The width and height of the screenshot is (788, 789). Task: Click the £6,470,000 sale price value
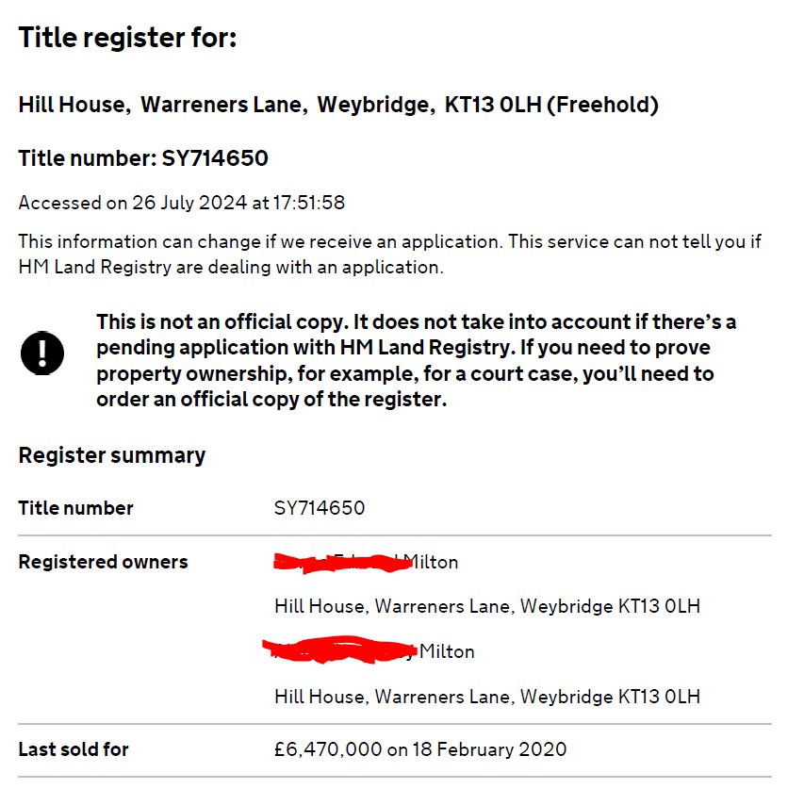click(328, 750)
